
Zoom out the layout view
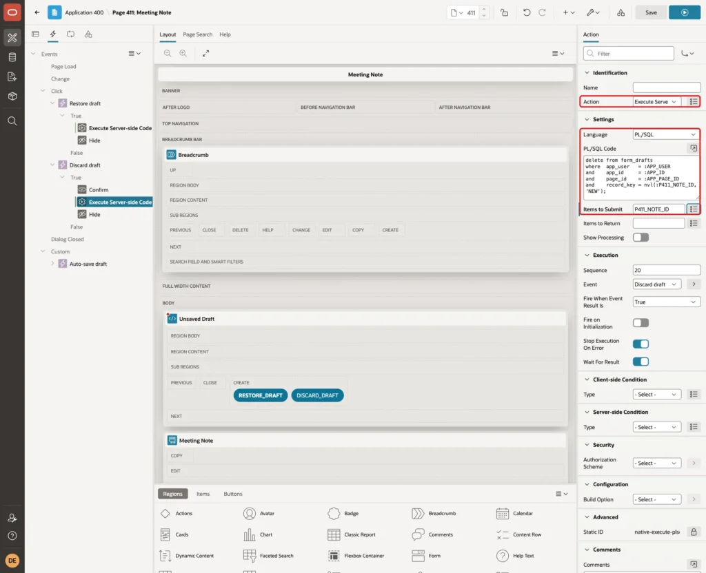[x=168, y=53]
